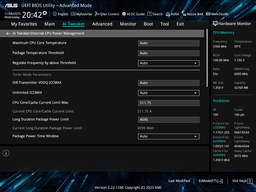Select the Ai Tweaker tab
256x192 pixels.
tap(73, 24)
